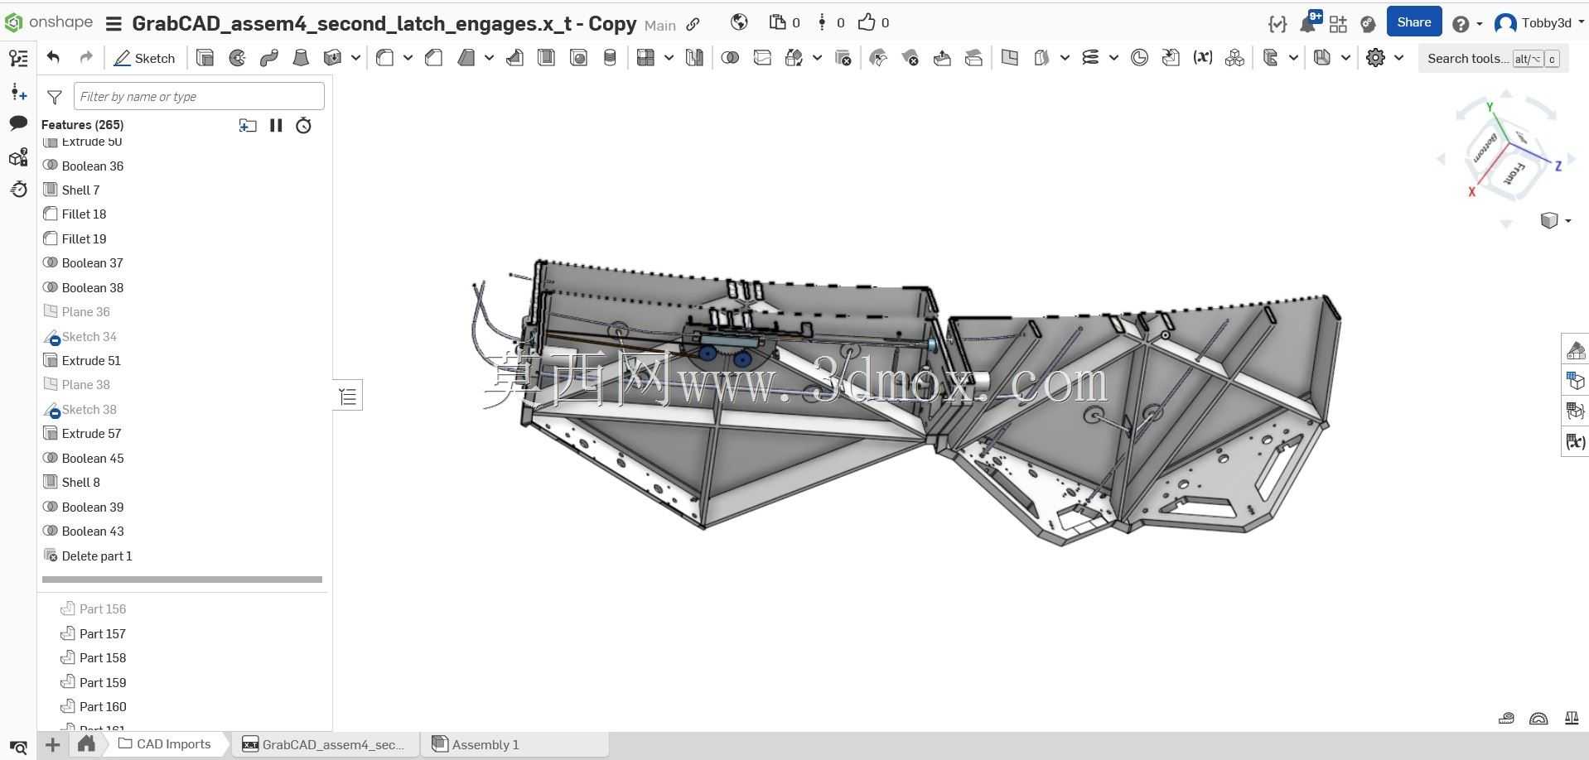Open the Variable tool
The width and height of the screenshot is (1589, 760).
(1202, 58)
